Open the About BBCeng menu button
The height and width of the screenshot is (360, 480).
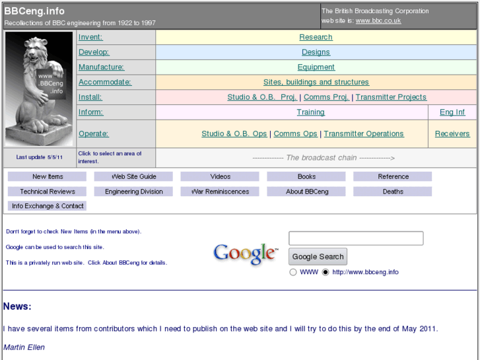[x=306, y=192]
